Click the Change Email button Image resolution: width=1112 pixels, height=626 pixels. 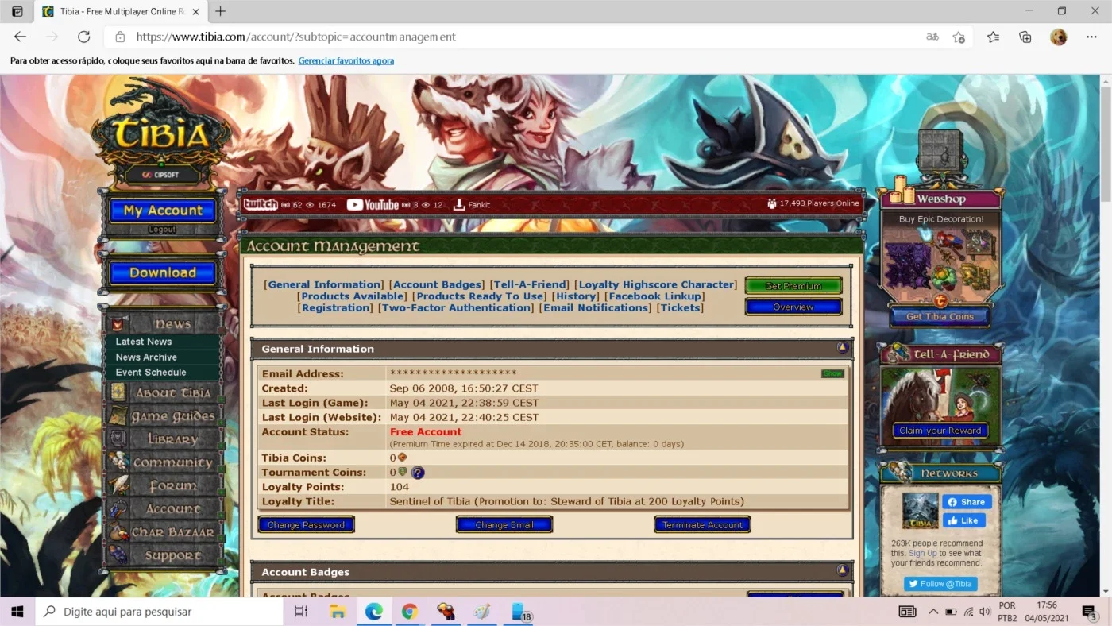pyautogui.click(x=504, y=524)
